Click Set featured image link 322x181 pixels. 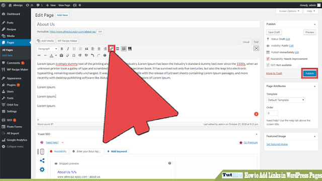[277, 144]
